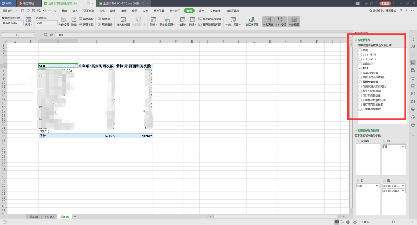
Task: Click 组选择 group selection
Action: pos(104,19)
